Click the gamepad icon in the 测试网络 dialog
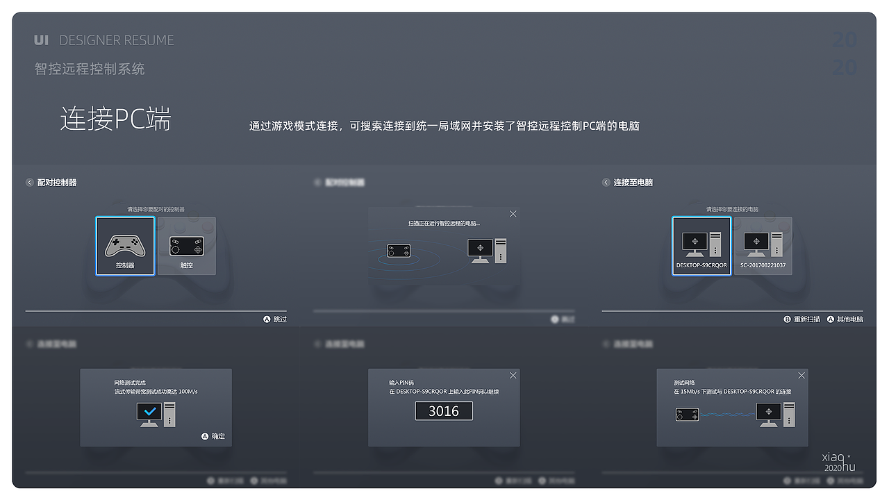 click(687, 414)
